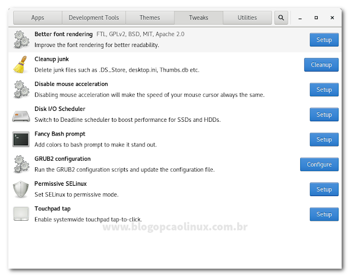Switch to the Apps tab
Screen dimensions: 350x277
(38, 17)
